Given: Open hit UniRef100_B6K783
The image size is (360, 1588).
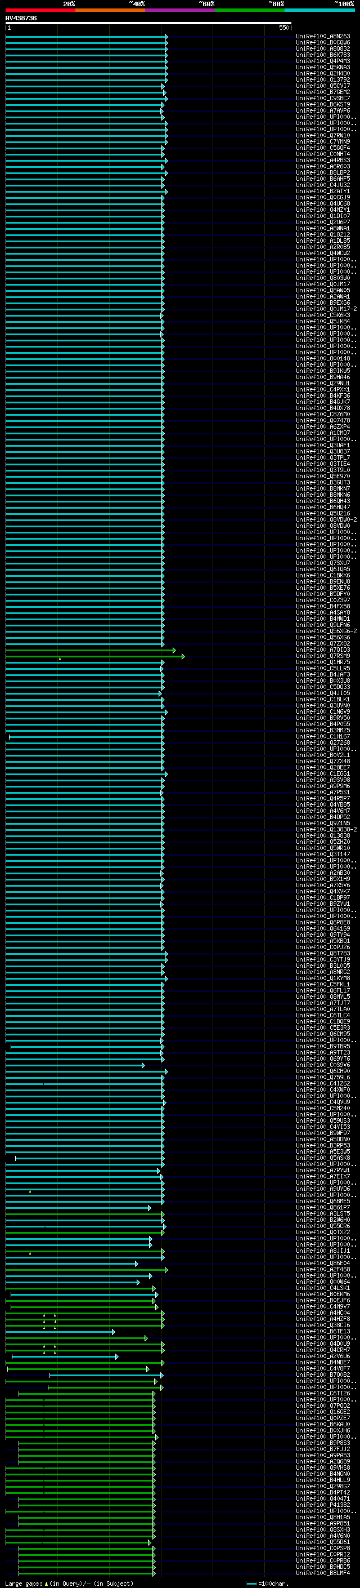Looking at the screenshot, I should coord(323,55).
